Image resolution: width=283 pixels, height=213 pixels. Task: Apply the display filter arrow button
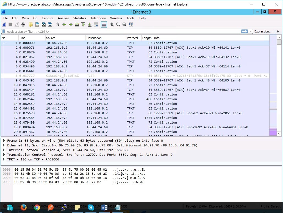(x=244, y=31)
